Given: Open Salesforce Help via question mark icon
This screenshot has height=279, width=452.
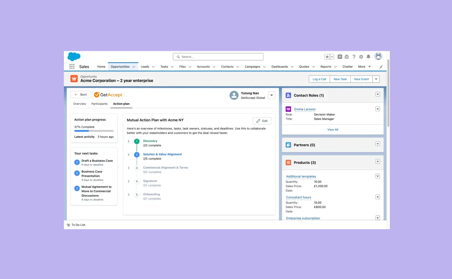Looking at the screenshot, I should click(354, 57).
